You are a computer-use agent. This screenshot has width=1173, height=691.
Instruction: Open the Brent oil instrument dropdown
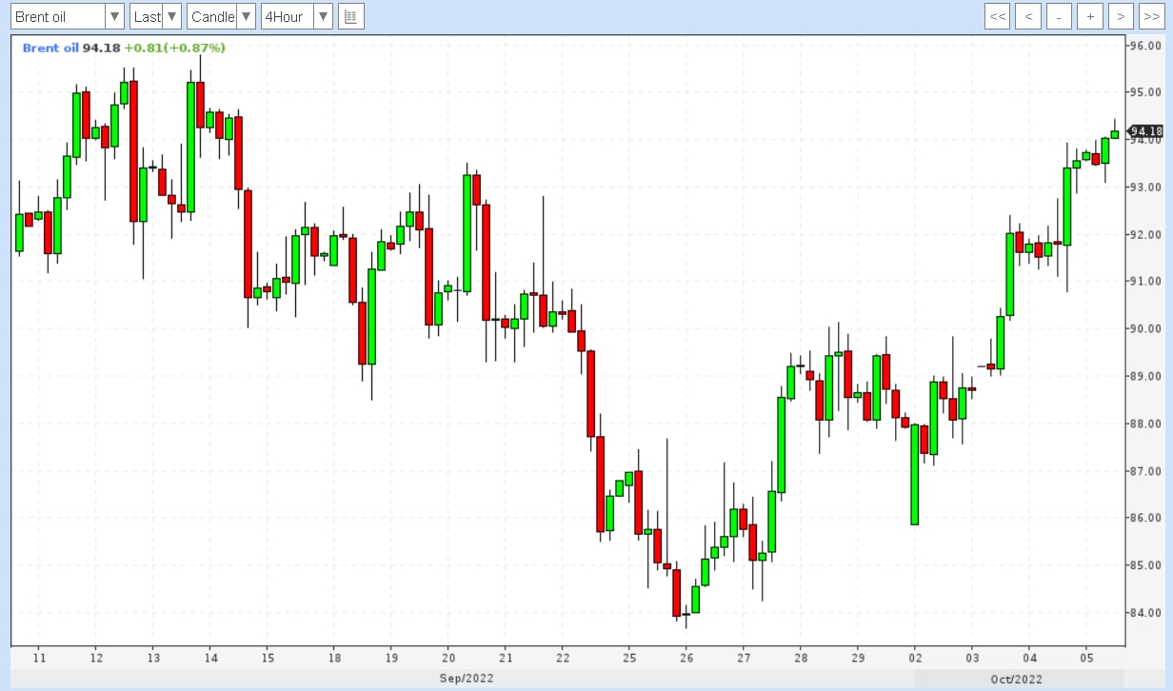[x=66, y=17]
